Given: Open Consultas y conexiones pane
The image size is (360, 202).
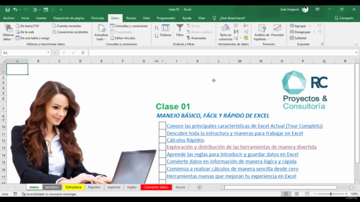Looking at the screenshot, I should coord(129,26).
